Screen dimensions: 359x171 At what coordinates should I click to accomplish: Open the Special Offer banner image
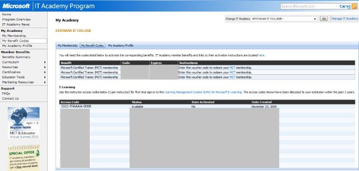23,158
